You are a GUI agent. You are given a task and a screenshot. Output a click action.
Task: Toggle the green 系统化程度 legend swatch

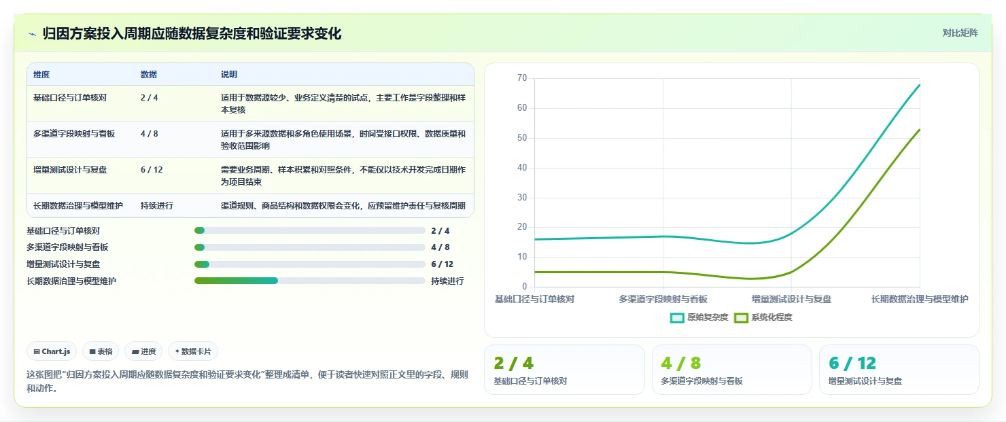[741, 317]
